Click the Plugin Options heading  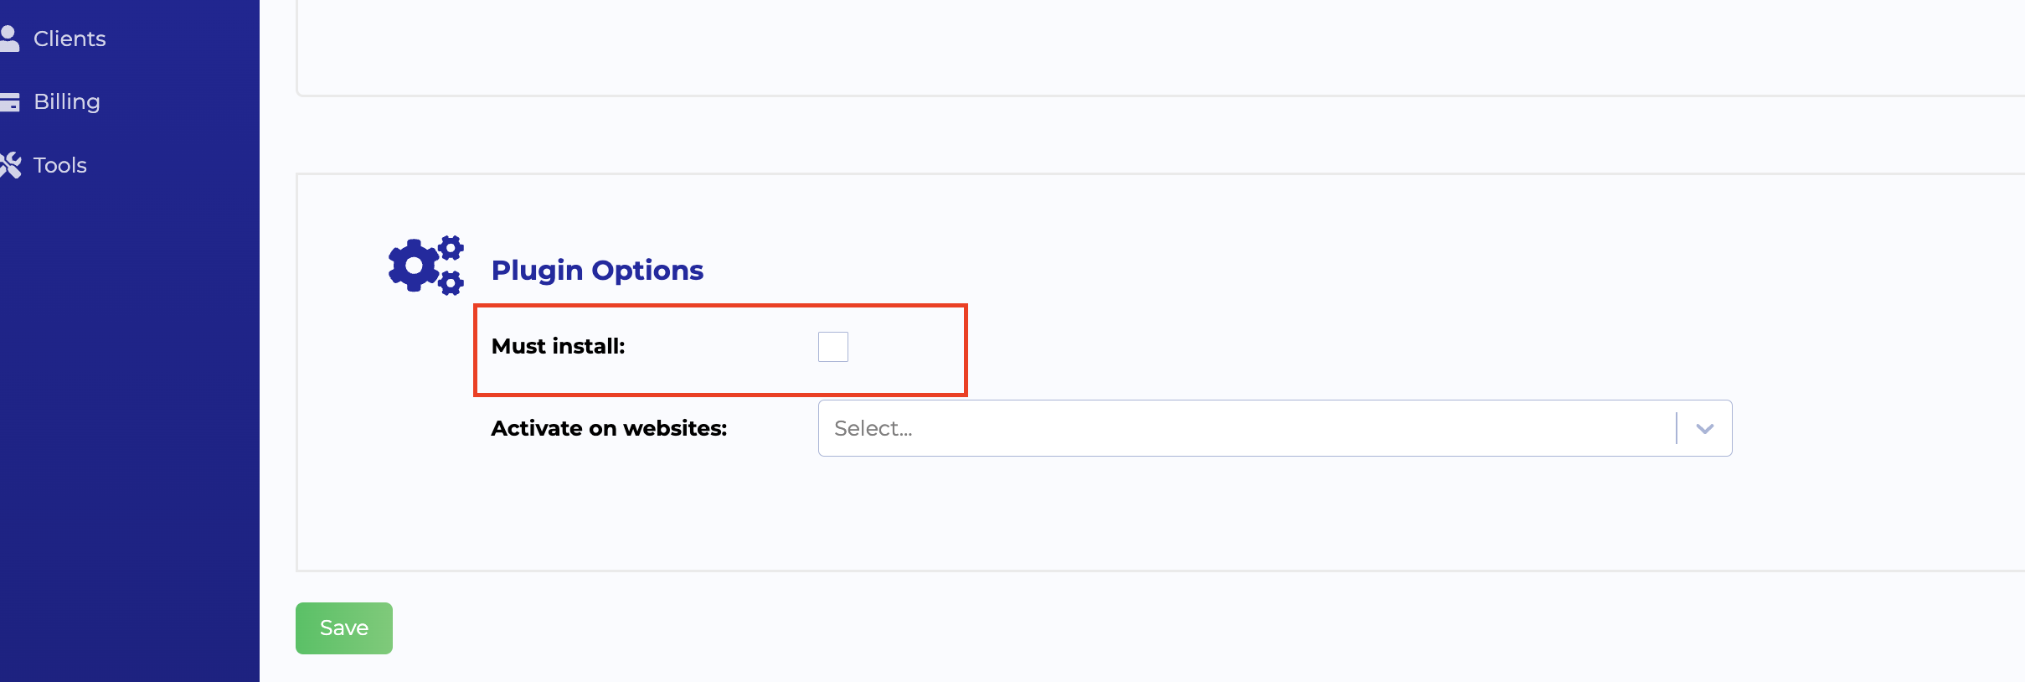click(x=597, y=270)
